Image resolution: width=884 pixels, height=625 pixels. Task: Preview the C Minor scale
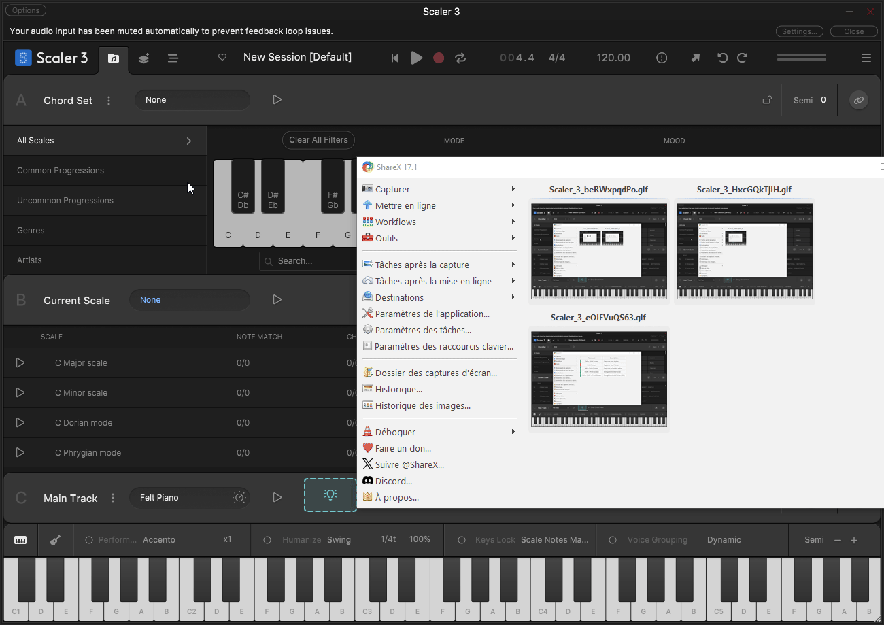click(20, 393)
